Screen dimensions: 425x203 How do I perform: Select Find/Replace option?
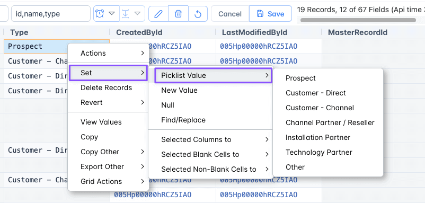pyautogui.click(x=210, y=120)
